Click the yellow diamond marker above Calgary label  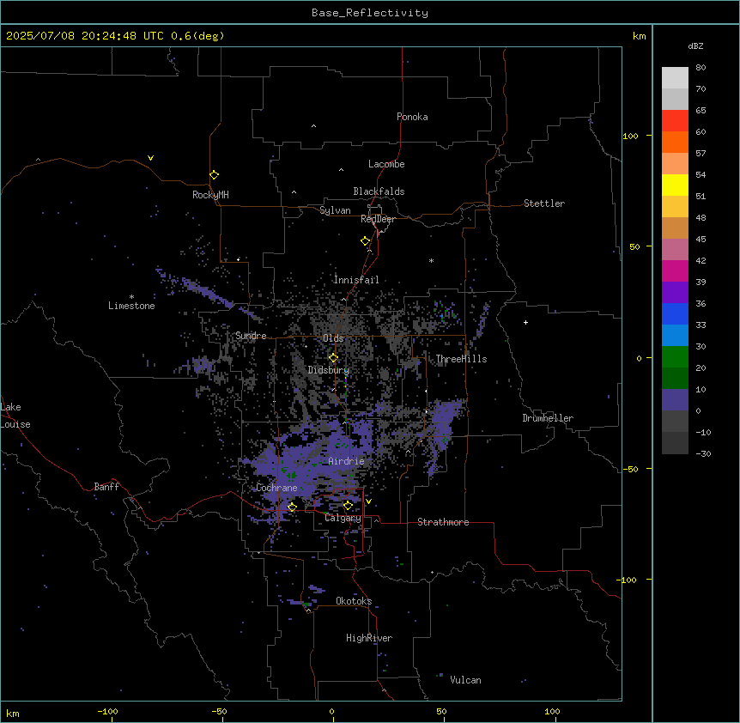(x=348, y=506)
